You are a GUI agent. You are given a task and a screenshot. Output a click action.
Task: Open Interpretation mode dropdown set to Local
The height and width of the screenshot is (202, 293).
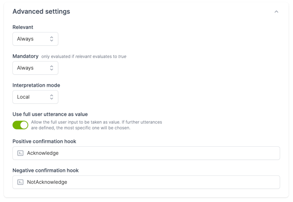point(35,97)
